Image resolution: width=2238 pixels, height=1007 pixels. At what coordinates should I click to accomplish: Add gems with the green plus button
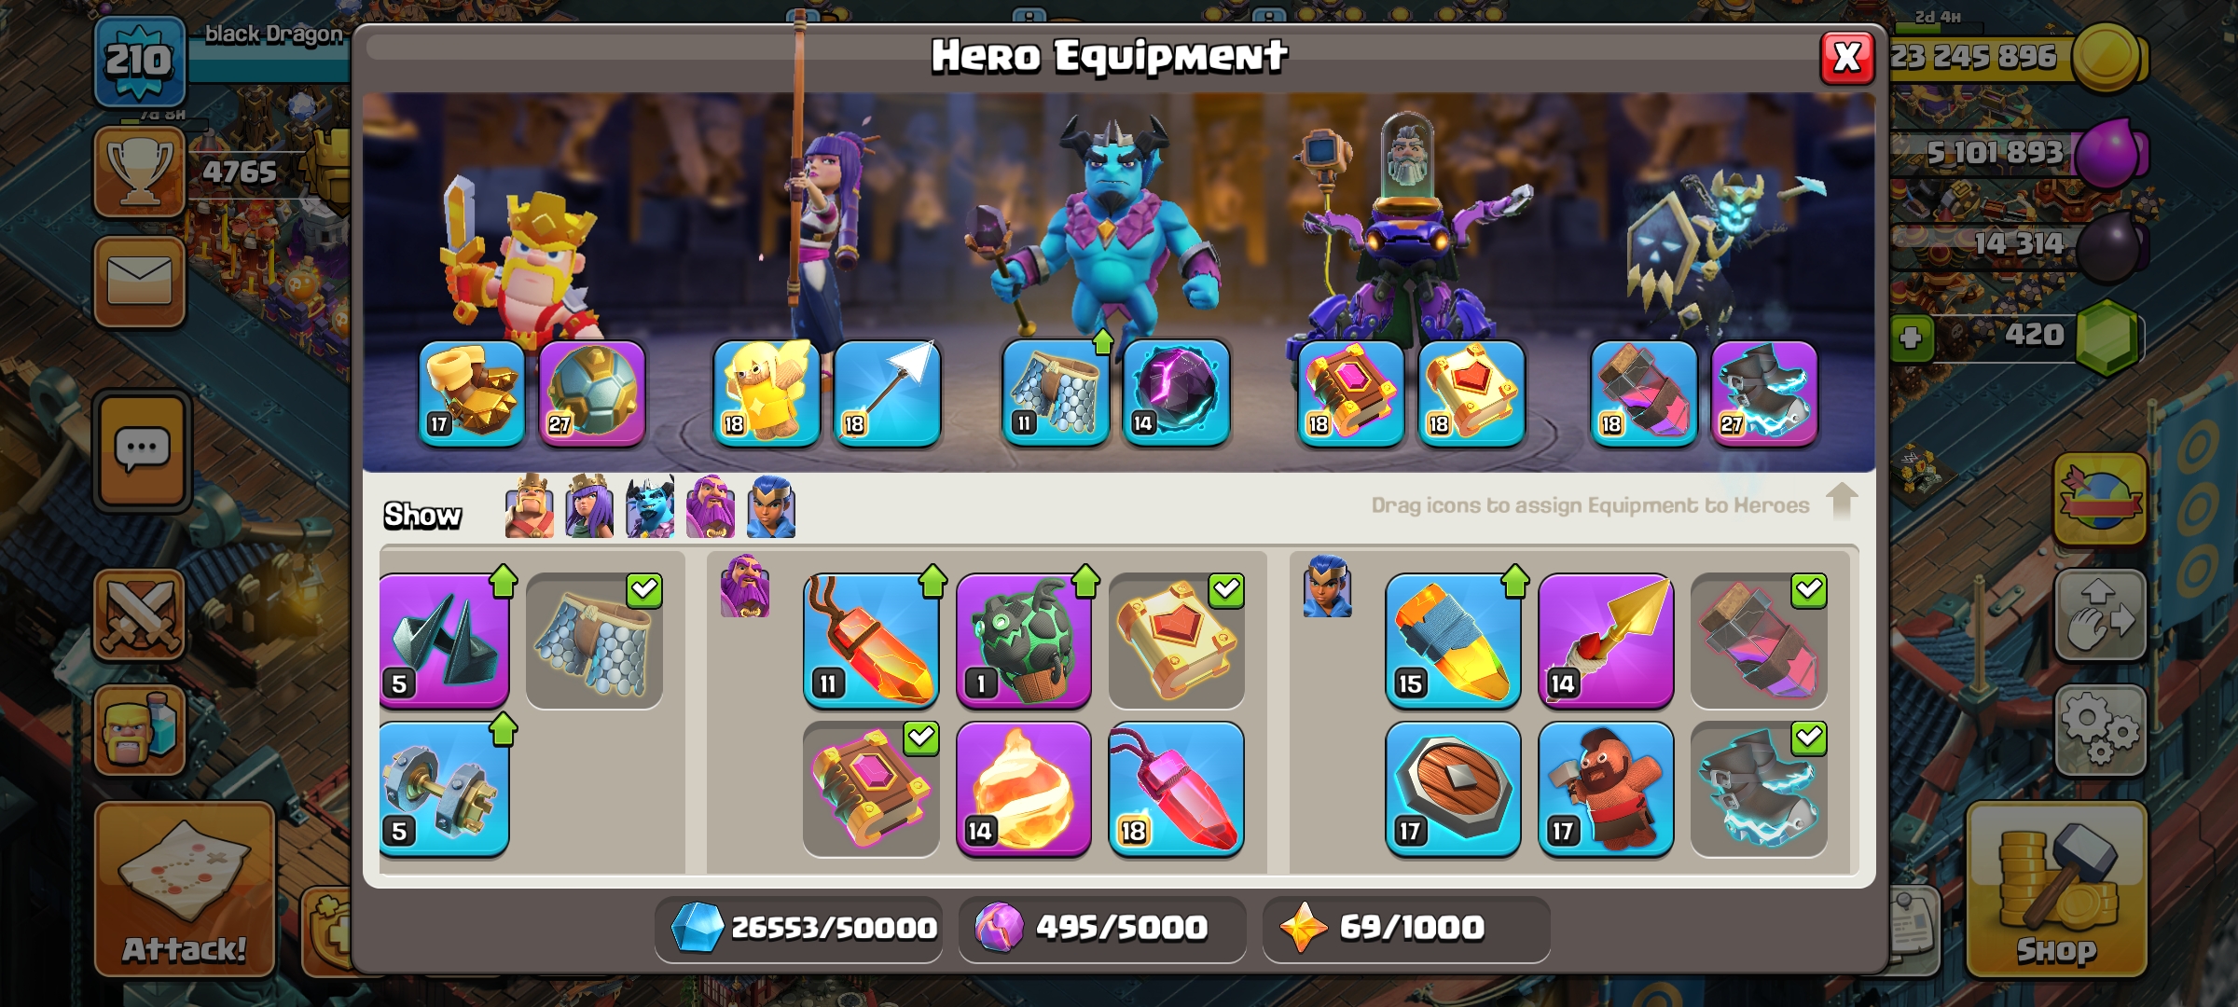click(x=1911, y=338)
